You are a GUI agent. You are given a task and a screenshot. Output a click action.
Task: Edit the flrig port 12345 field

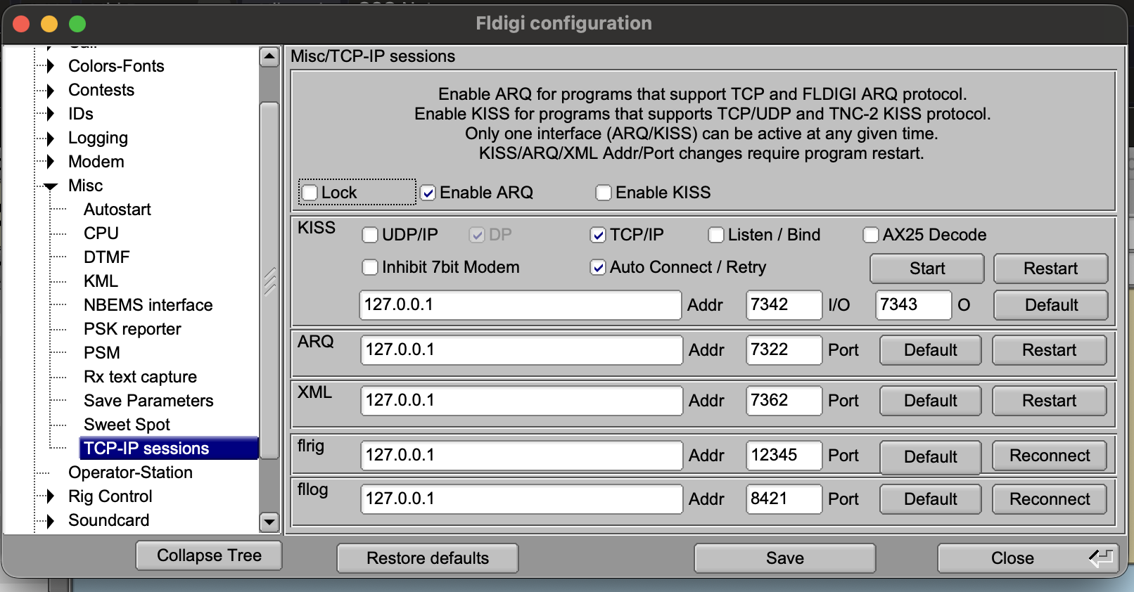point(784,456)
